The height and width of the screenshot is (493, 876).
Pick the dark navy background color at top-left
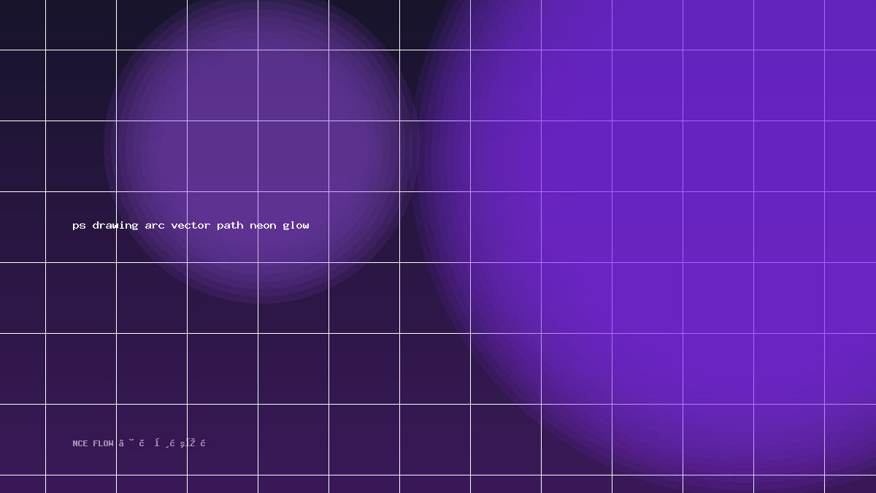pos(22,22)
